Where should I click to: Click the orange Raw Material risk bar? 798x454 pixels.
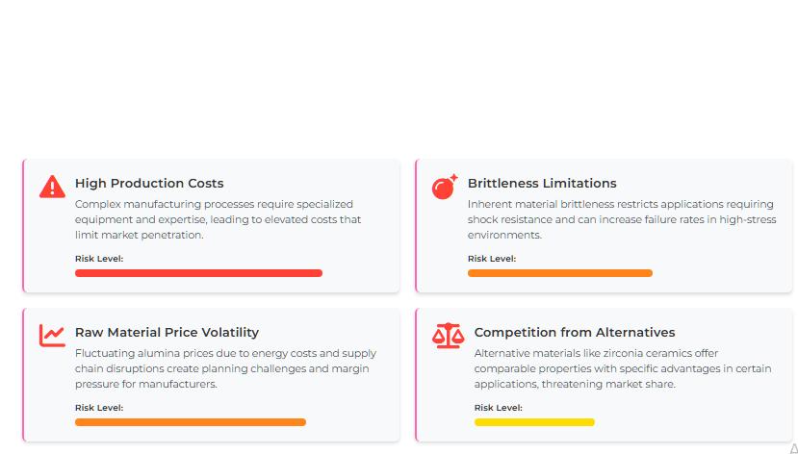[190, 422]
